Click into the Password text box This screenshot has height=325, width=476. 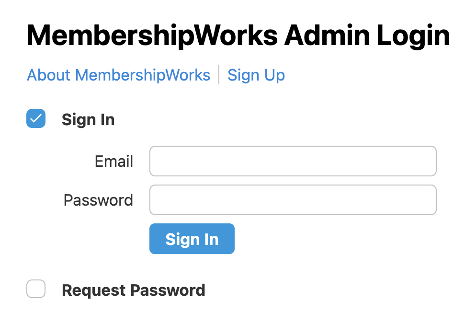click(x=293, y=200)
